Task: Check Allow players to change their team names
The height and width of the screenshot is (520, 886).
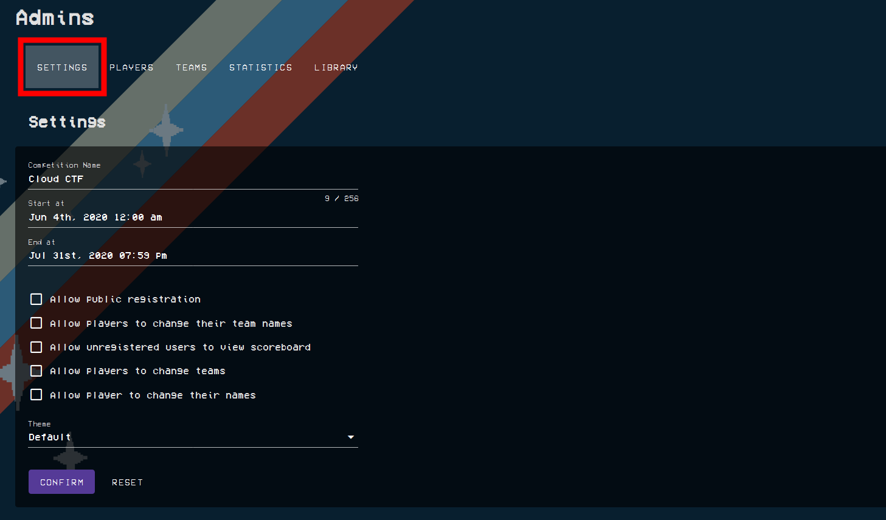Action: [x=36, y=323]
